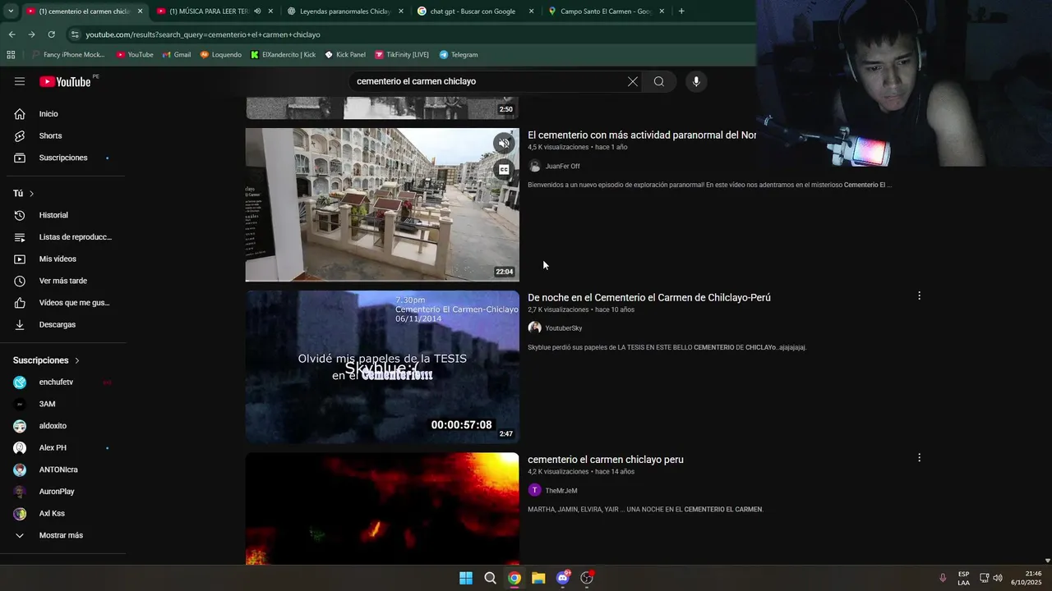Open options menu for De noche video

(x=919, y=295)
